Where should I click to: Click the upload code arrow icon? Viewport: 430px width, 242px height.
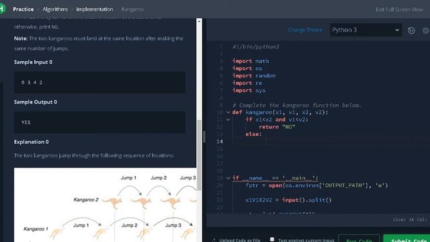[x=214, y=240]
